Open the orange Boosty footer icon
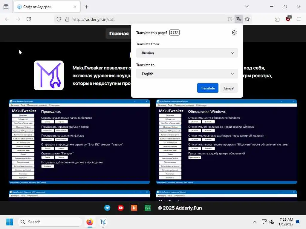 click(x=134, y=208)
